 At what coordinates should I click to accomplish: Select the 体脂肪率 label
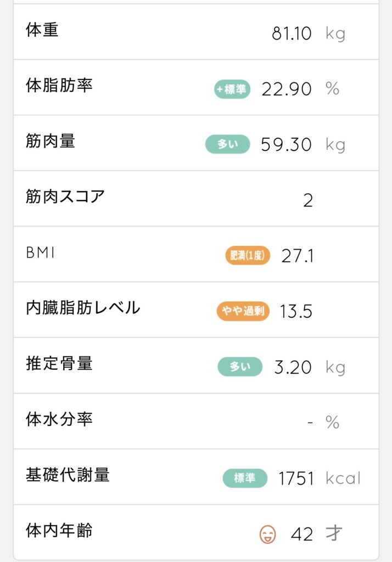(x=59, y=86)
